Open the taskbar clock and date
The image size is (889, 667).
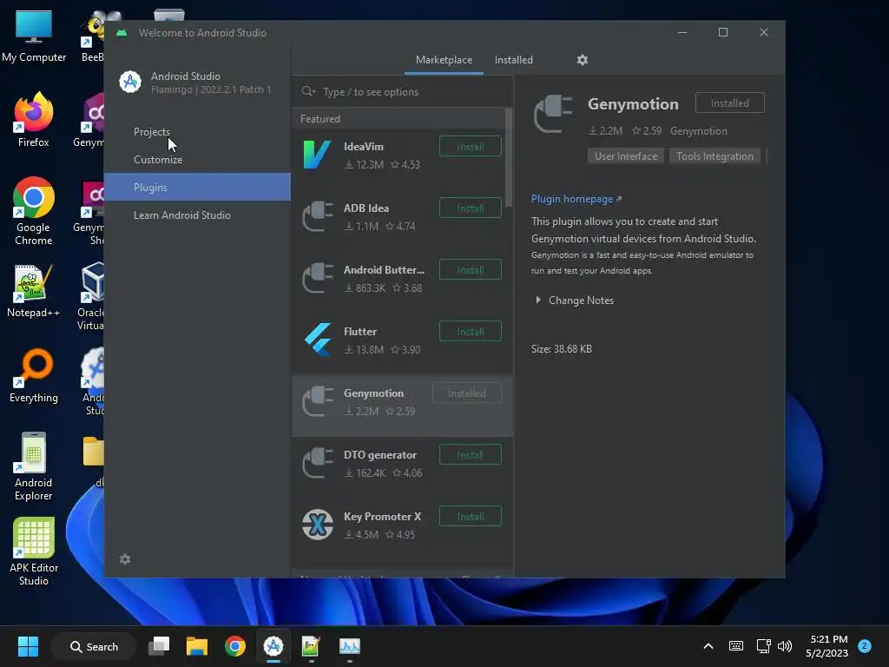[827, 646]
